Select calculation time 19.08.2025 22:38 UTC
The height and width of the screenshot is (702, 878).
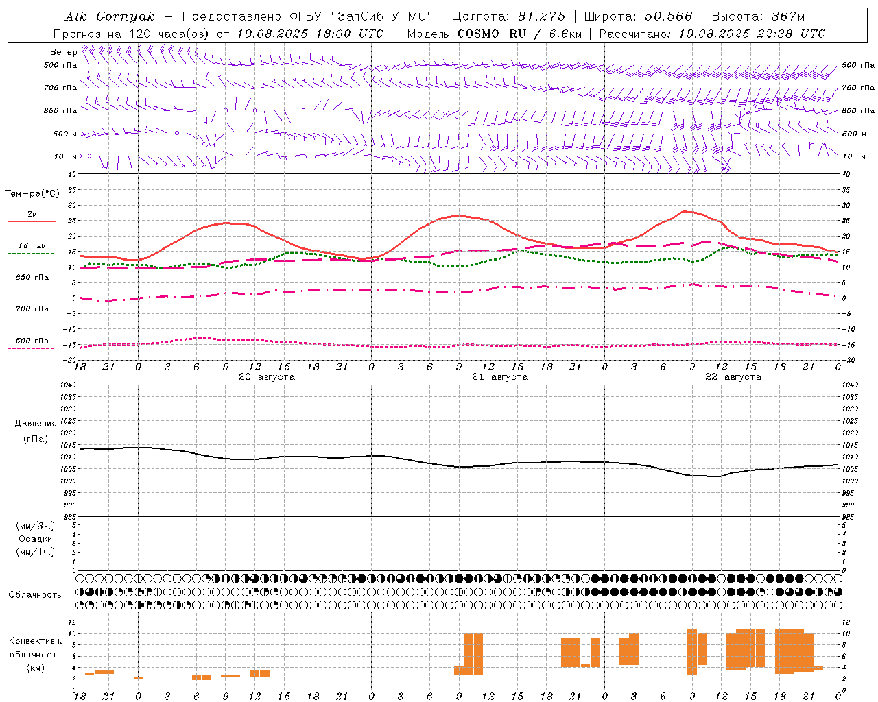[x=752, y=34]
